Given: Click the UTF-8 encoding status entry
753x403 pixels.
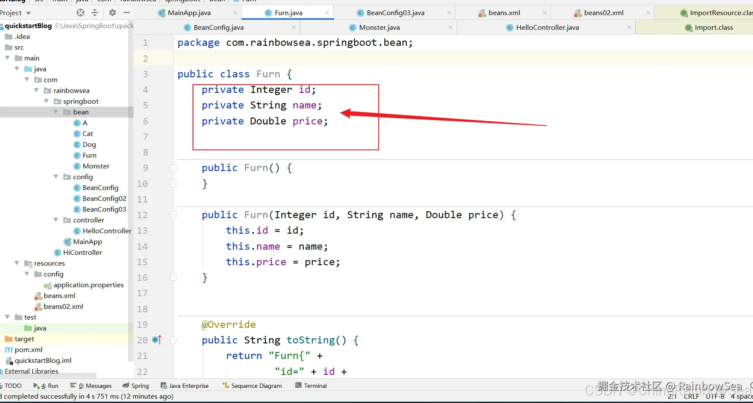Looking at the screenshot, I should click(715, 397).
